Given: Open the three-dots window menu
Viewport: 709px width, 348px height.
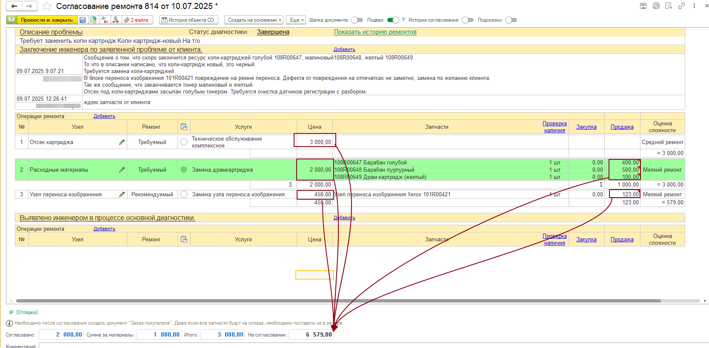Looking at the screenshot, I should 694,6.
